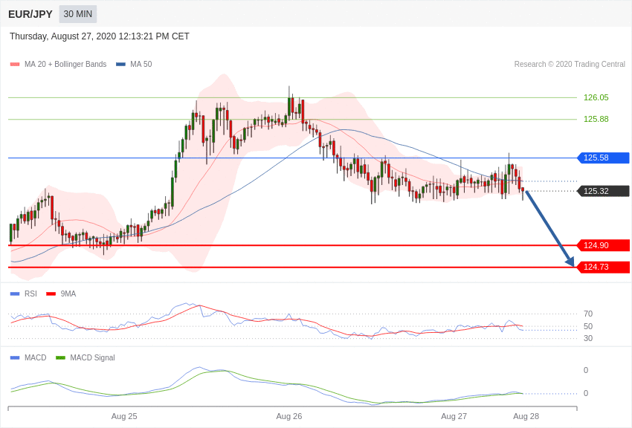Click the RSI legend label
This screenshot has height=428, width=632.
point(30,294)
